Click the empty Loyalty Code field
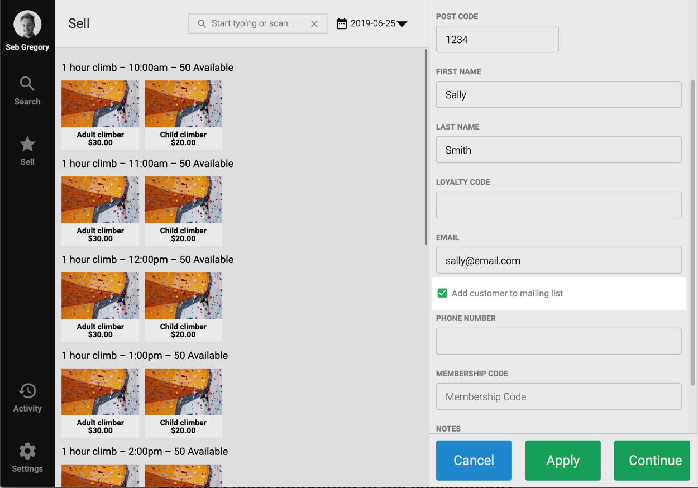 click(x=558, y=205)
